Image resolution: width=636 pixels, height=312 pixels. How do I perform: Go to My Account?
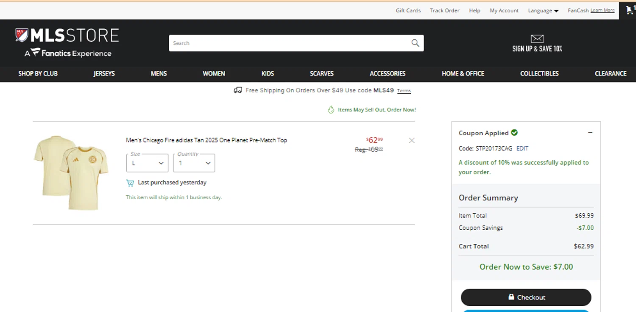[x=504, y=11]
